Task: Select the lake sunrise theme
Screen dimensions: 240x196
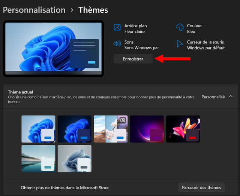Action: click(x=38, y=159)
